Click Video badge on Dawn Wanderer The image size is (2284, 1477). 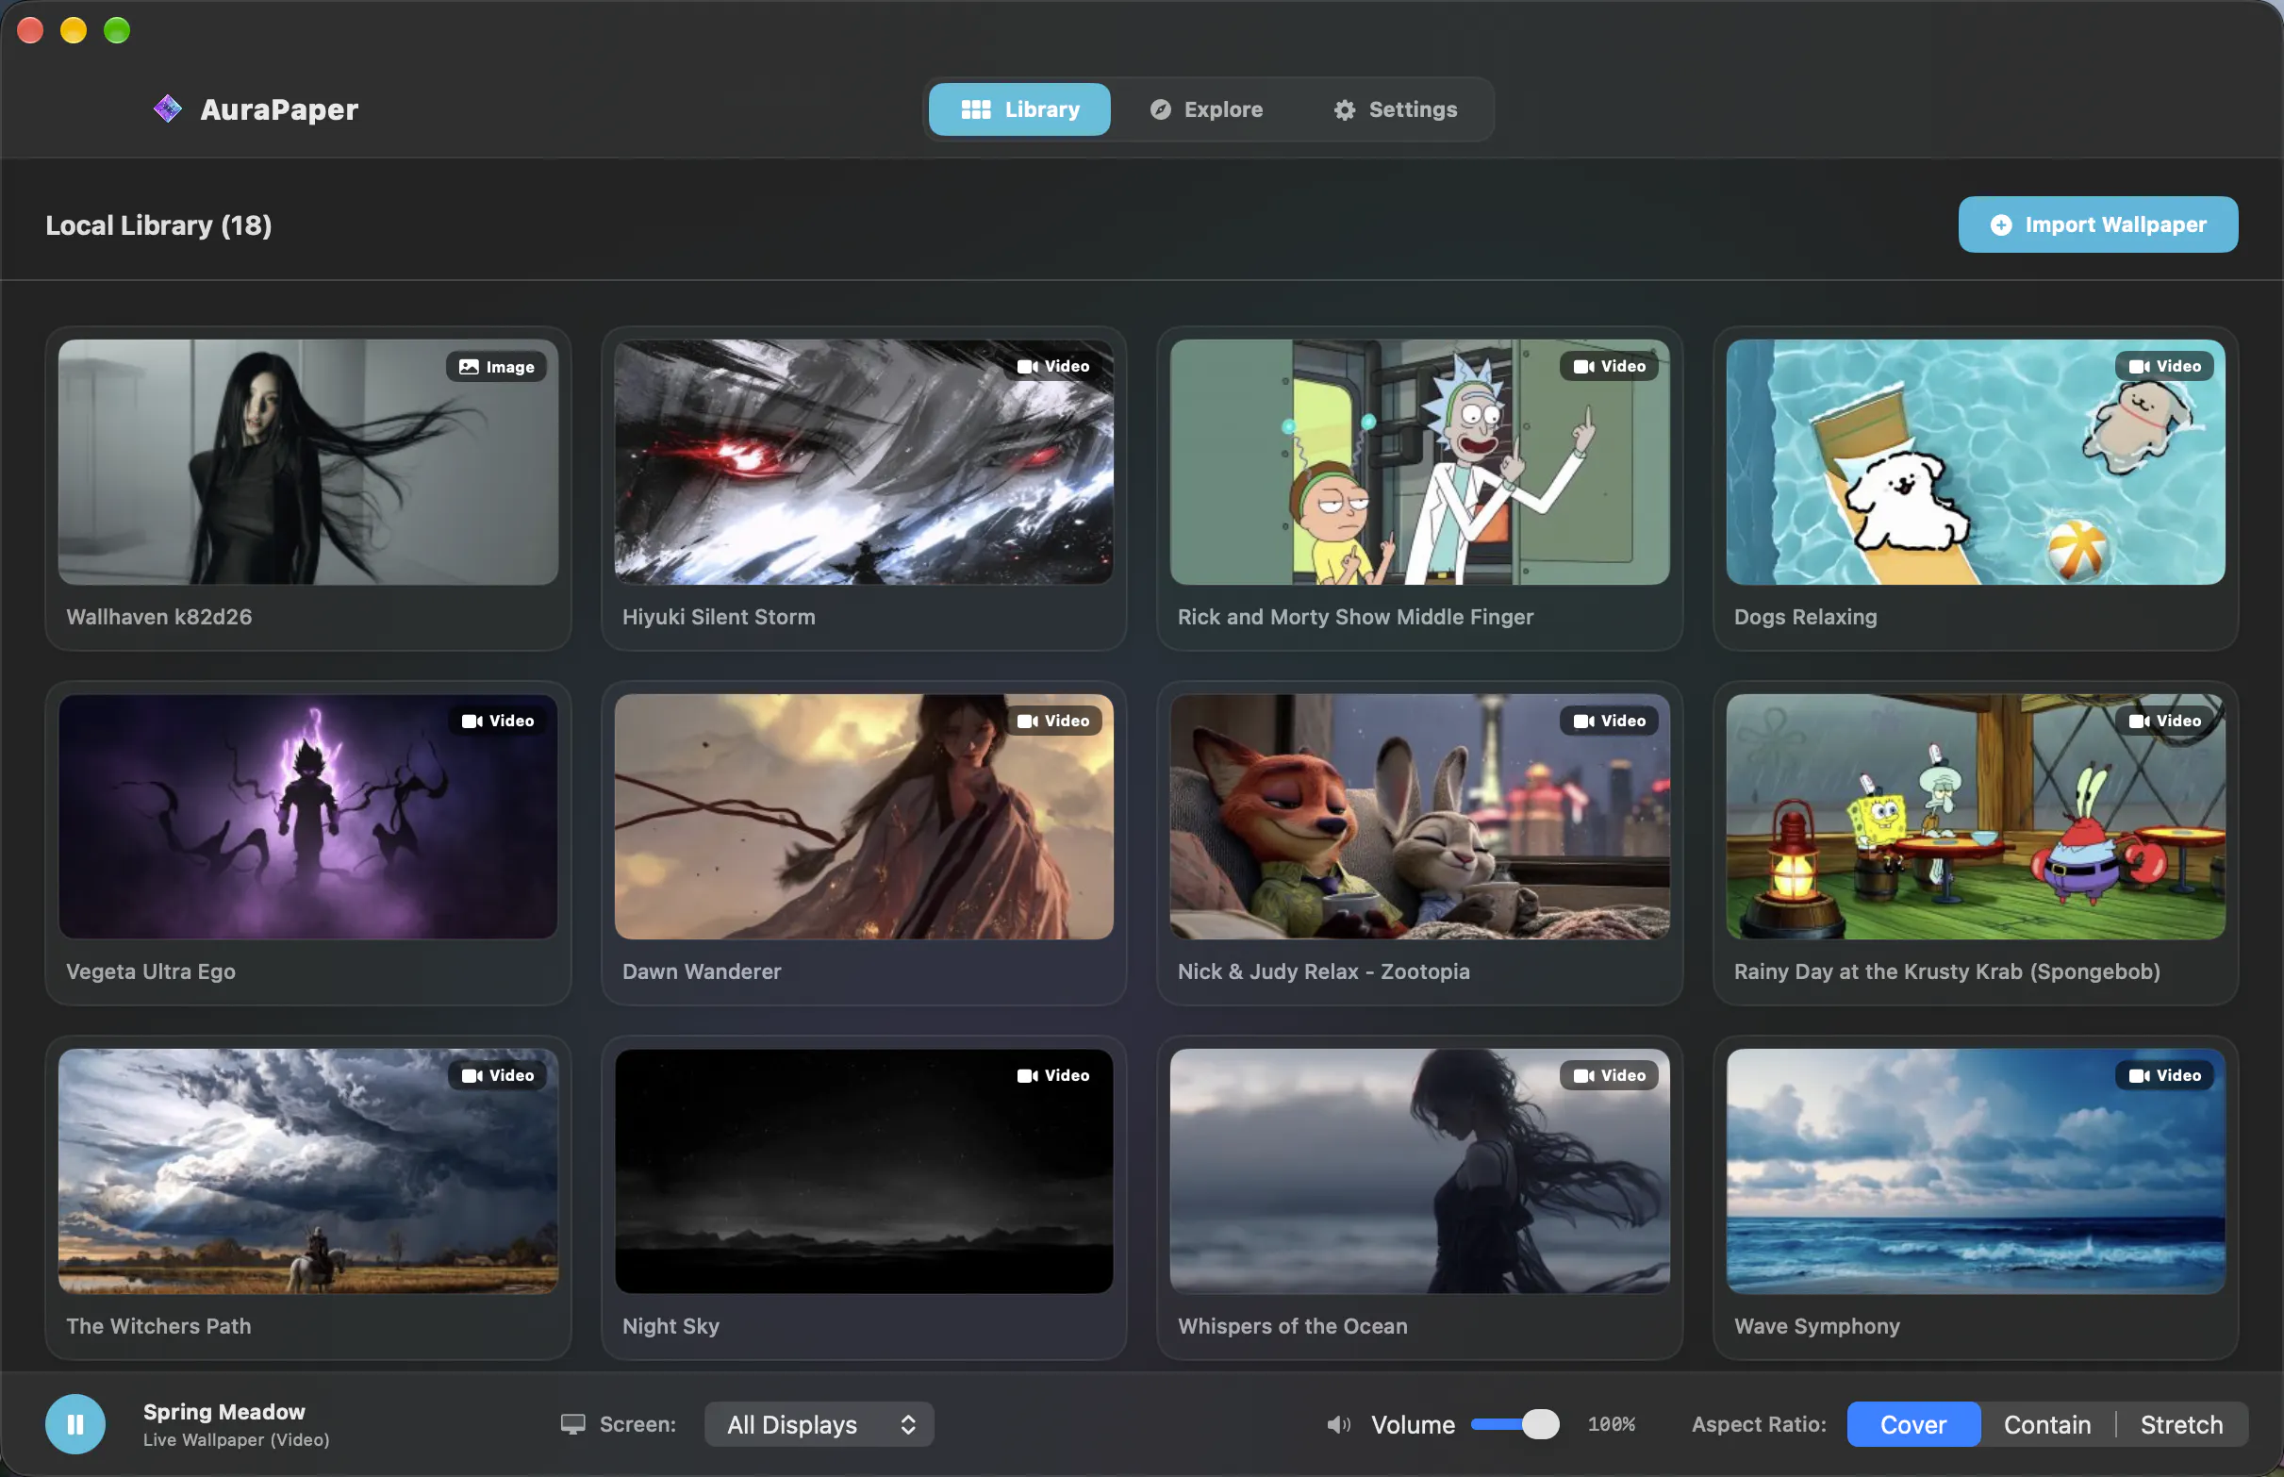coord(1052,721)
